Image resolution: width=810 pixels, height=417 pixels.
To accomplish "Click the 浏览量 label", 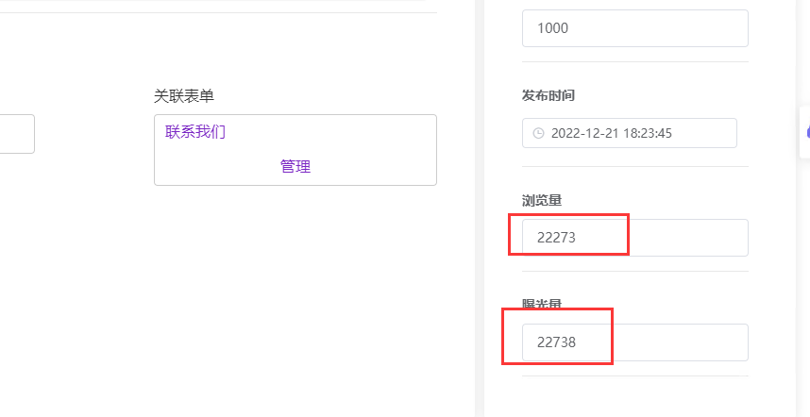I will [x=542, y=200].
